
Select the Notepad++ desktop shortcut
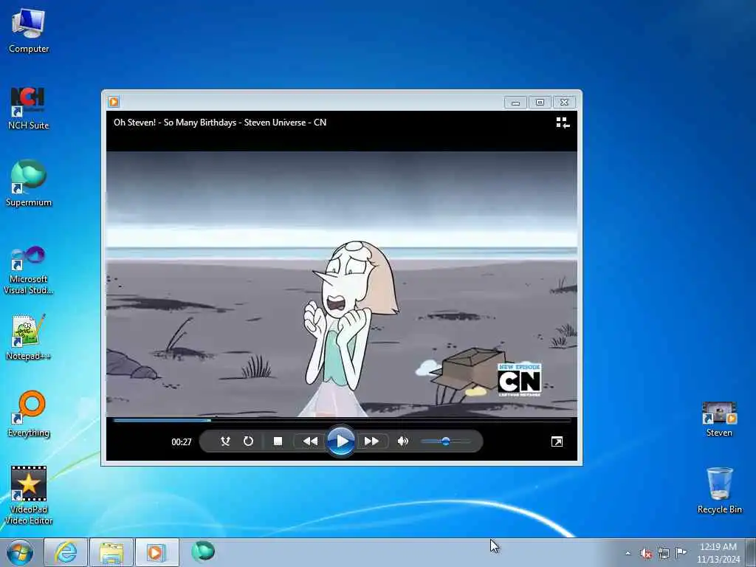(x=29, y=337)
